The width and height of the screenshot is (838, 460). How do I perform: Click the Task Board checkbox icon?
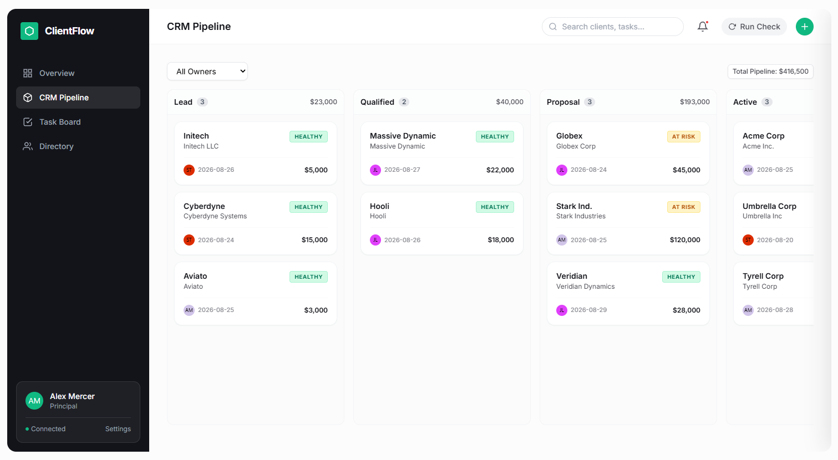[28, 122]
